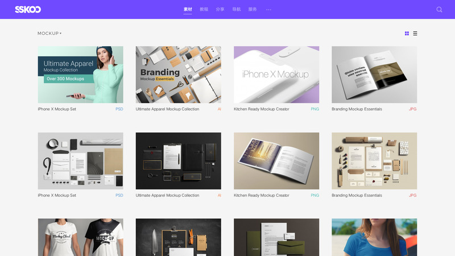Click AI tag under black stationery image

click(x=220, y=195)
